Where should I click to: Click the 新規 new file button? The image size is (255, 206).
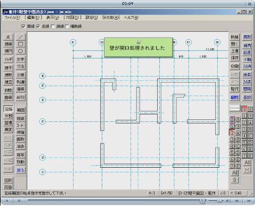coord(235,37)
